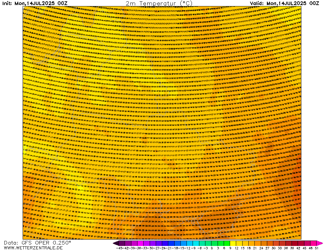Select the swatch between 30 and 33
324x250 pixels.
tap(276, 243)
